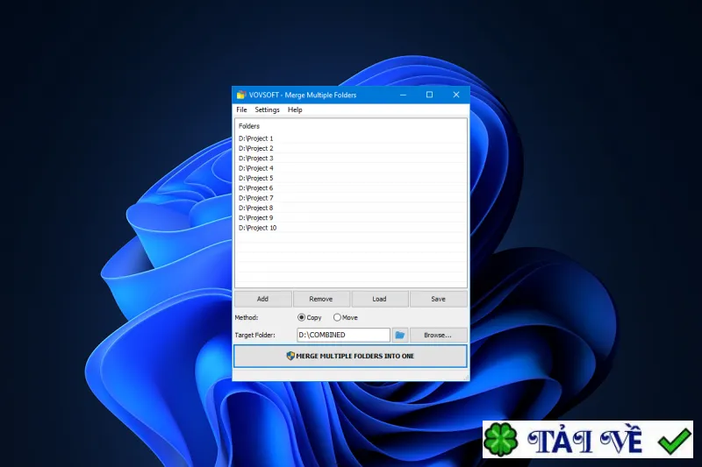Click the Target Folder text field
Screen dimensions: 702x467
(343, 335)
